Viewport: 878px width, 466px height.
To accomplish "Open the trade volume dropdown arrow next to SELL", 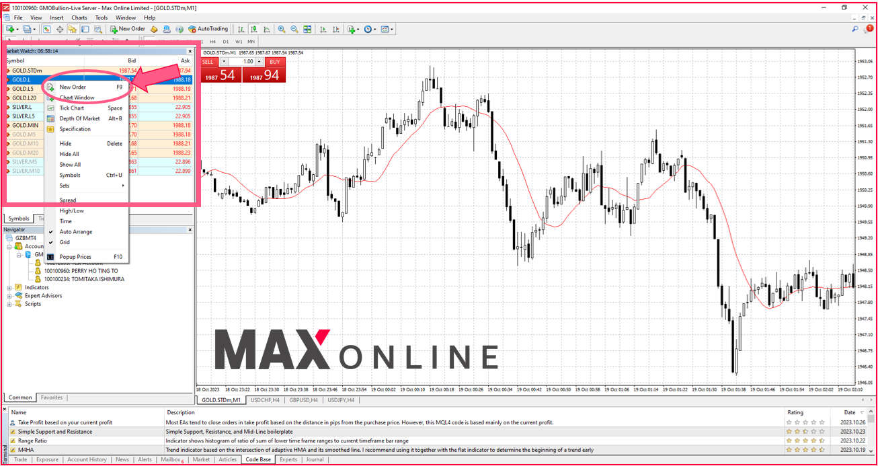I will pyautogui.click(x=224, y=62).
